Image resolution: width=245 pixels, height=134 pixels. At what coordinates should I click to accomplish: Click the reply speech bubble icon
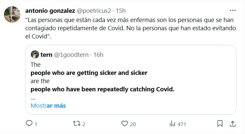tap(29, 124)
